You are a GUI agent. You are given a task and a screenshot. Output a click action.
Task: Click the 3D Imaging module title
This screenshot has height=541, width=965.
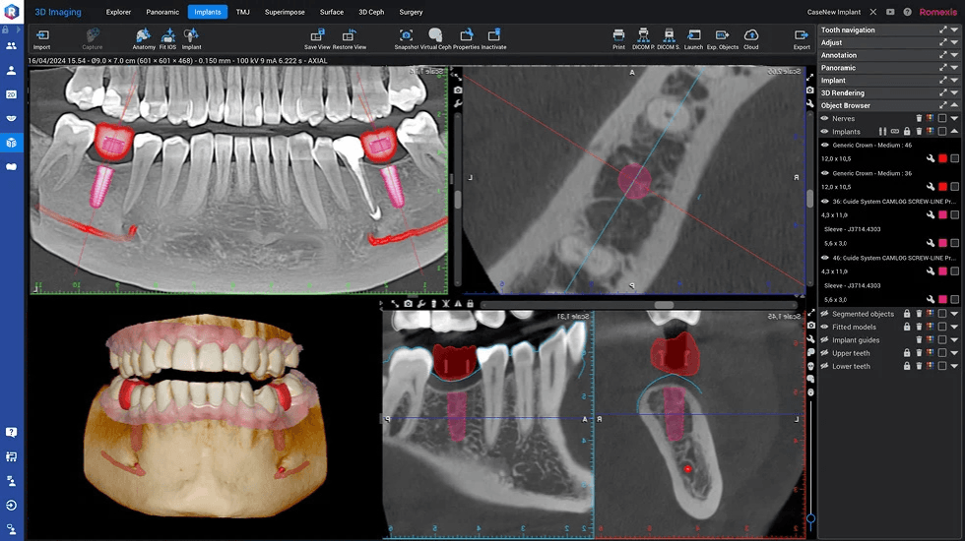point(58,12)
